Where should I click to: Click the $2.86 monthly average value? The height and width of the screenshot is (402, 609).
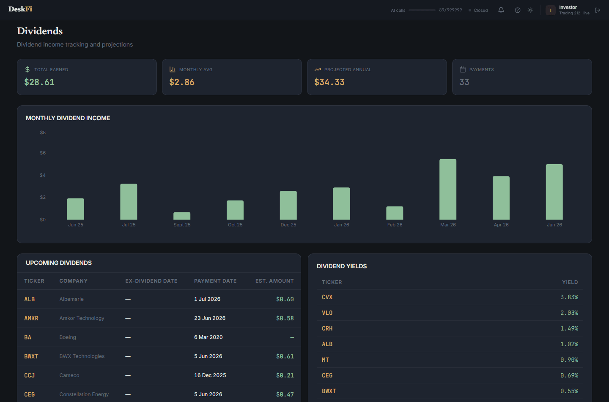(x=182, y=82)
